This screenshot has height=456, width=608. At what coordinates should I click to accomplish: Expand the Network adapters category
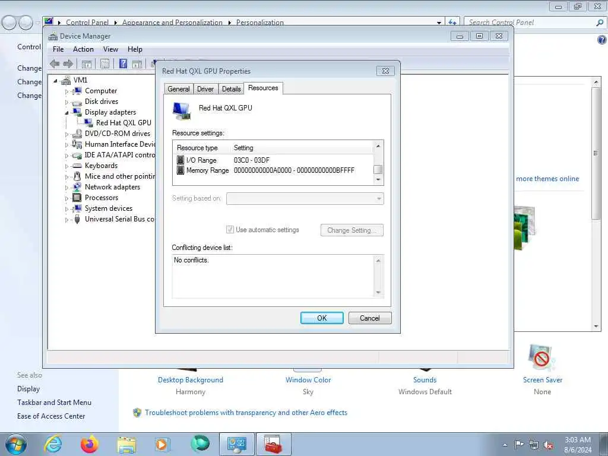[66, 188]
